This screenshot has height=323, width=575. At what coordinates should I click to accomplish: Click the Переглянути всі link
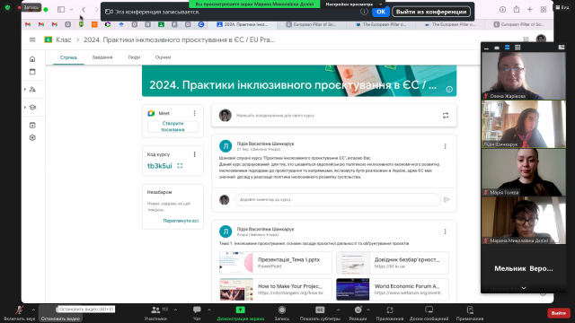[x=181, y=221]
